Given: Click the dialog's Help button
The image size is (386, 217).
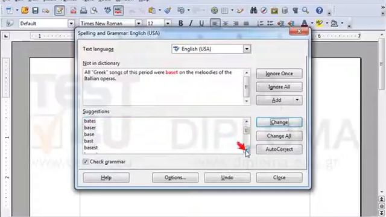Looking at the screenshot, I should coord(106,177).
